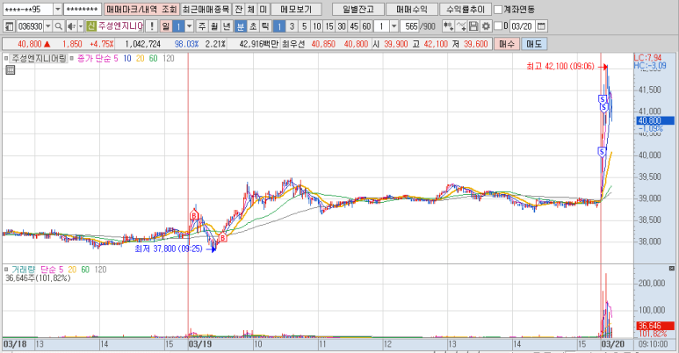Switch chart to 주 weekly mode
Viewport: 679px width, 353px height.
pos(202,26)
